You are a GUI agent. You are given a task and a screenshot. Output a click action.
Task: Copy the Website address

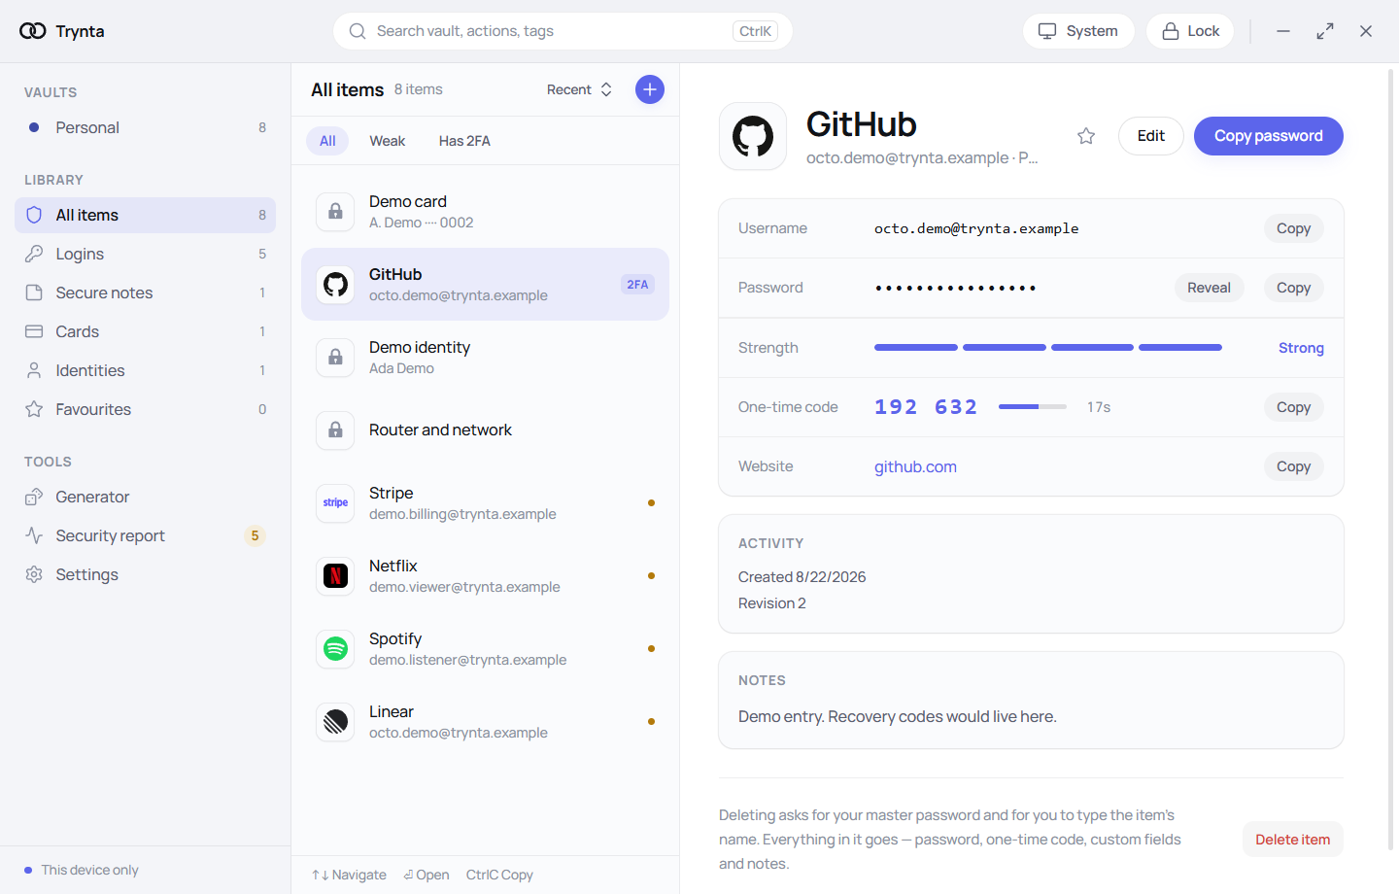pyautogui.click(x=1294, y=466)
